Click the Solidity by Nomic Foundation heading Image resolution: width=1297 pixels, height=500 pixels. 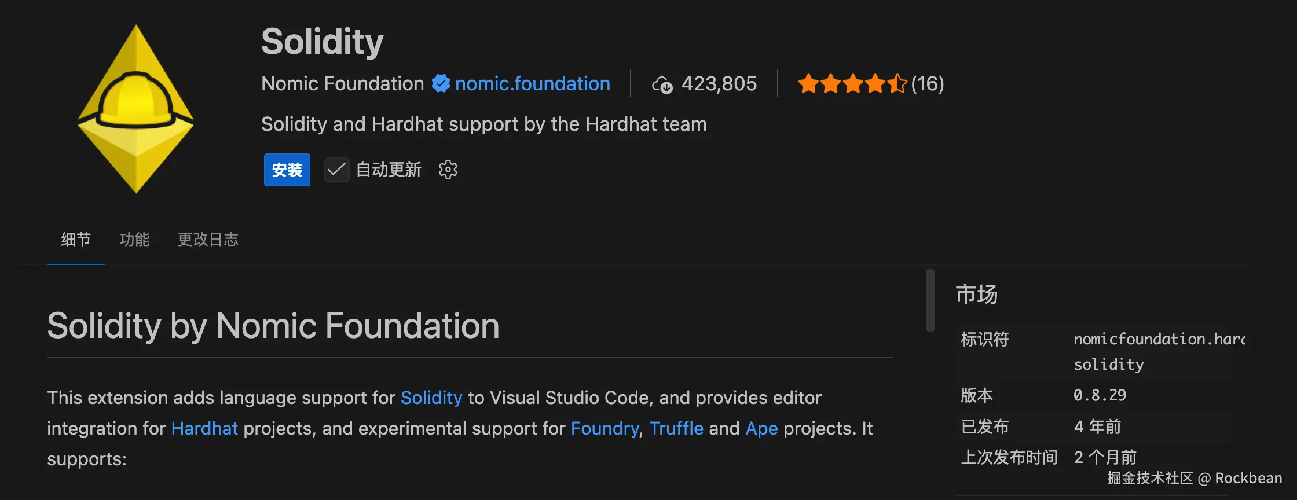coord(273,326)
